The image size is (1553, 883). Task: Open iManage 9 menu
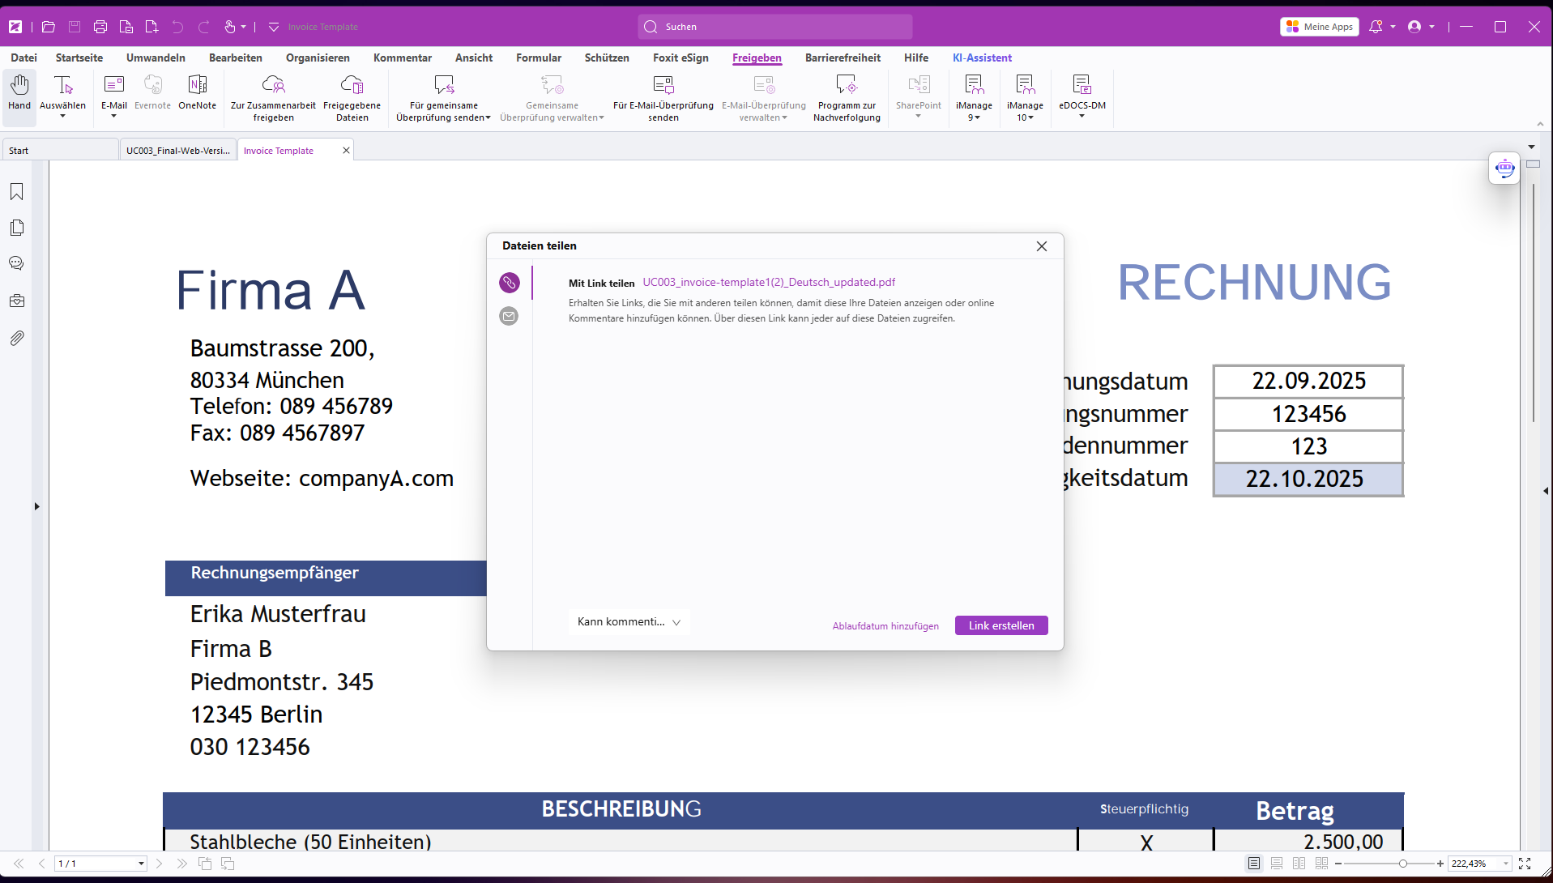click(974, 97)
